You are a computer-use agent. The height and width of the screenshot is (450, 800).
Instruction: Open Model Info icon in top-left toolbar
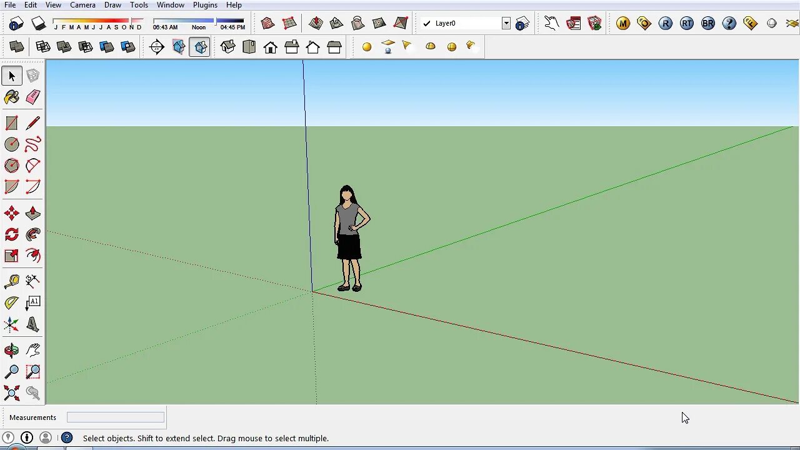coord(16,24)
